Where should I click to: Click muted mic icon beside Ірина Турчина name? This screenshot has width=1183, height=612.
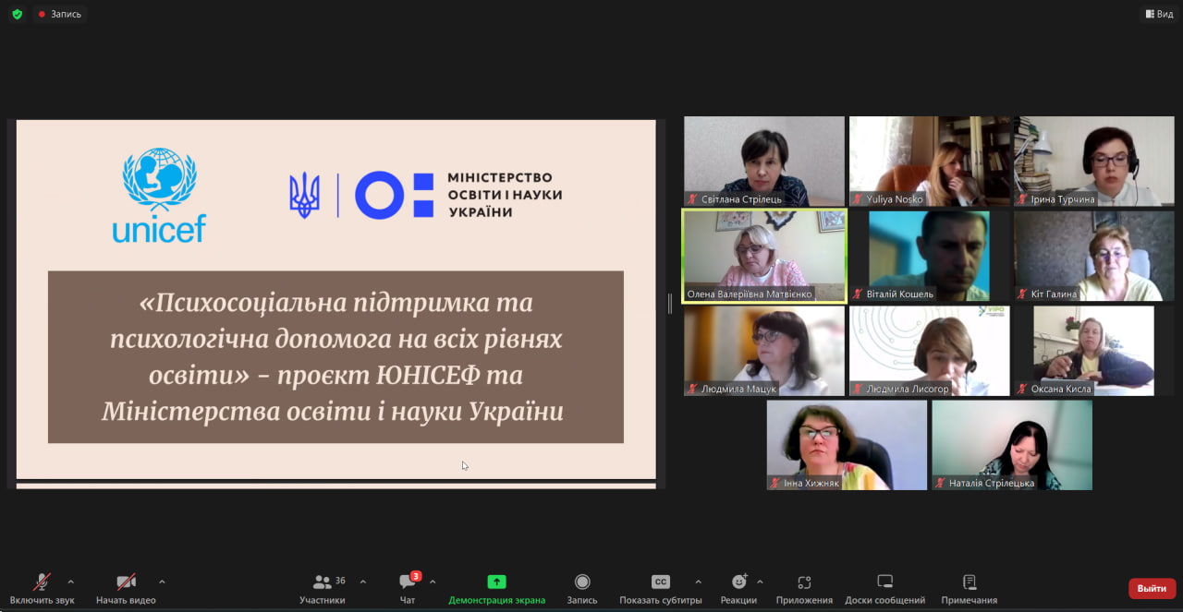point(1022,199)
